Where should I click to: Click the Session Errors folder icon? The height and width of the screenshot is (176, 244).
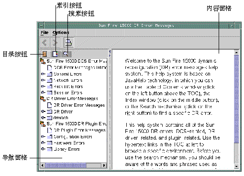click(x=50, y=93)
